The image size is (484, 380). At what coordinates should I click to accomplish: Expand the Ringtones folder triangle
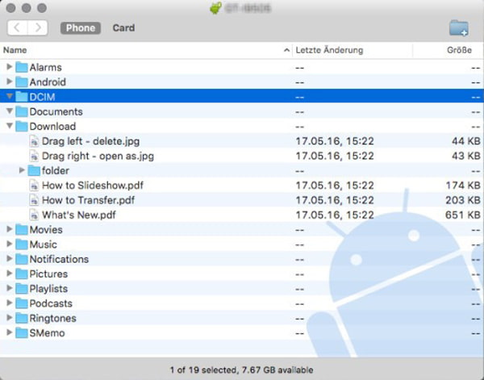point(9,318)
